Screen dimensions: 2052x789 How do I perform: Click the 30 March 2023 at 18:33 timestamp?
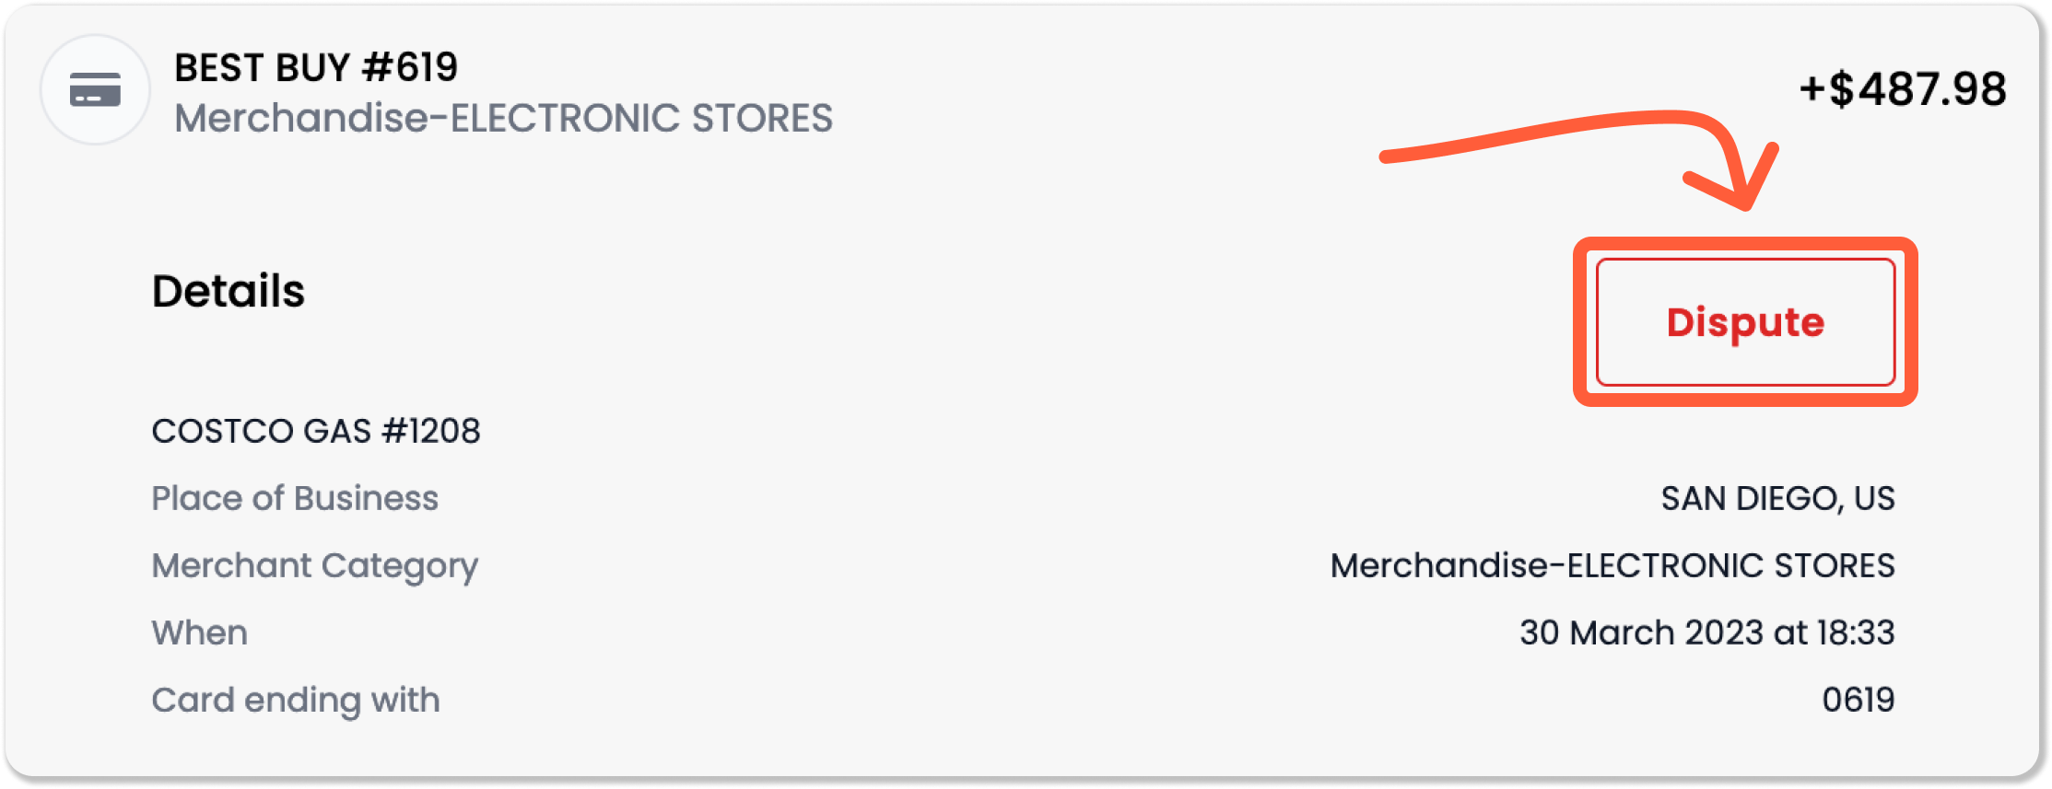click(1707, 632)
